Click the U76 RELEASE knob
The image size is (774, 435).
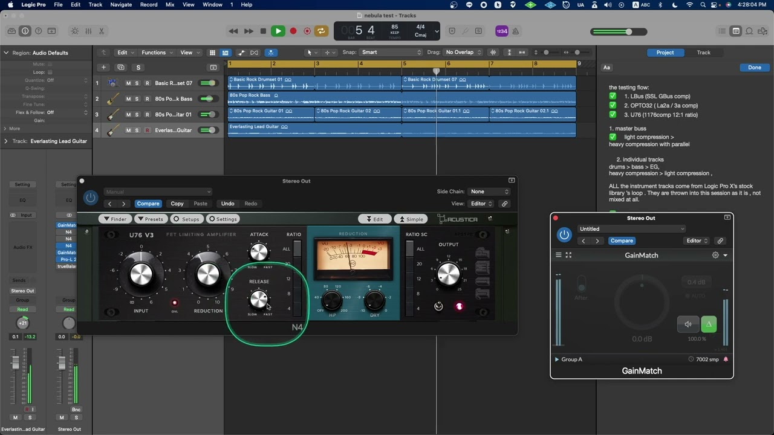tap(259, 298)
